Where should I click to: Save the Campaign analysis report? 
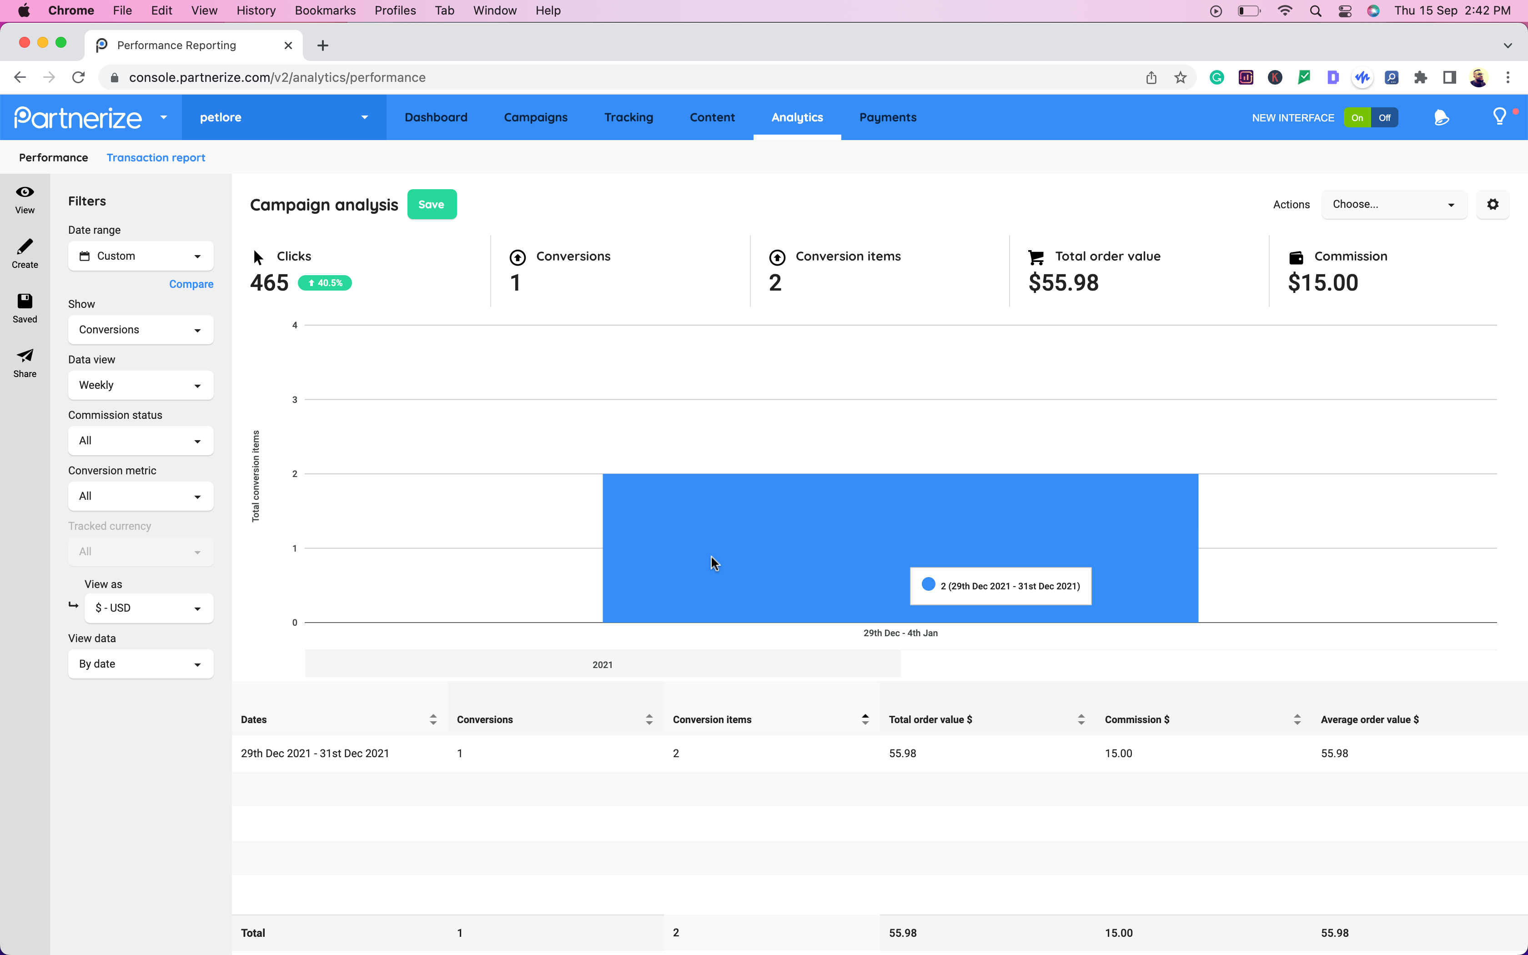click(x=431, y=204)
